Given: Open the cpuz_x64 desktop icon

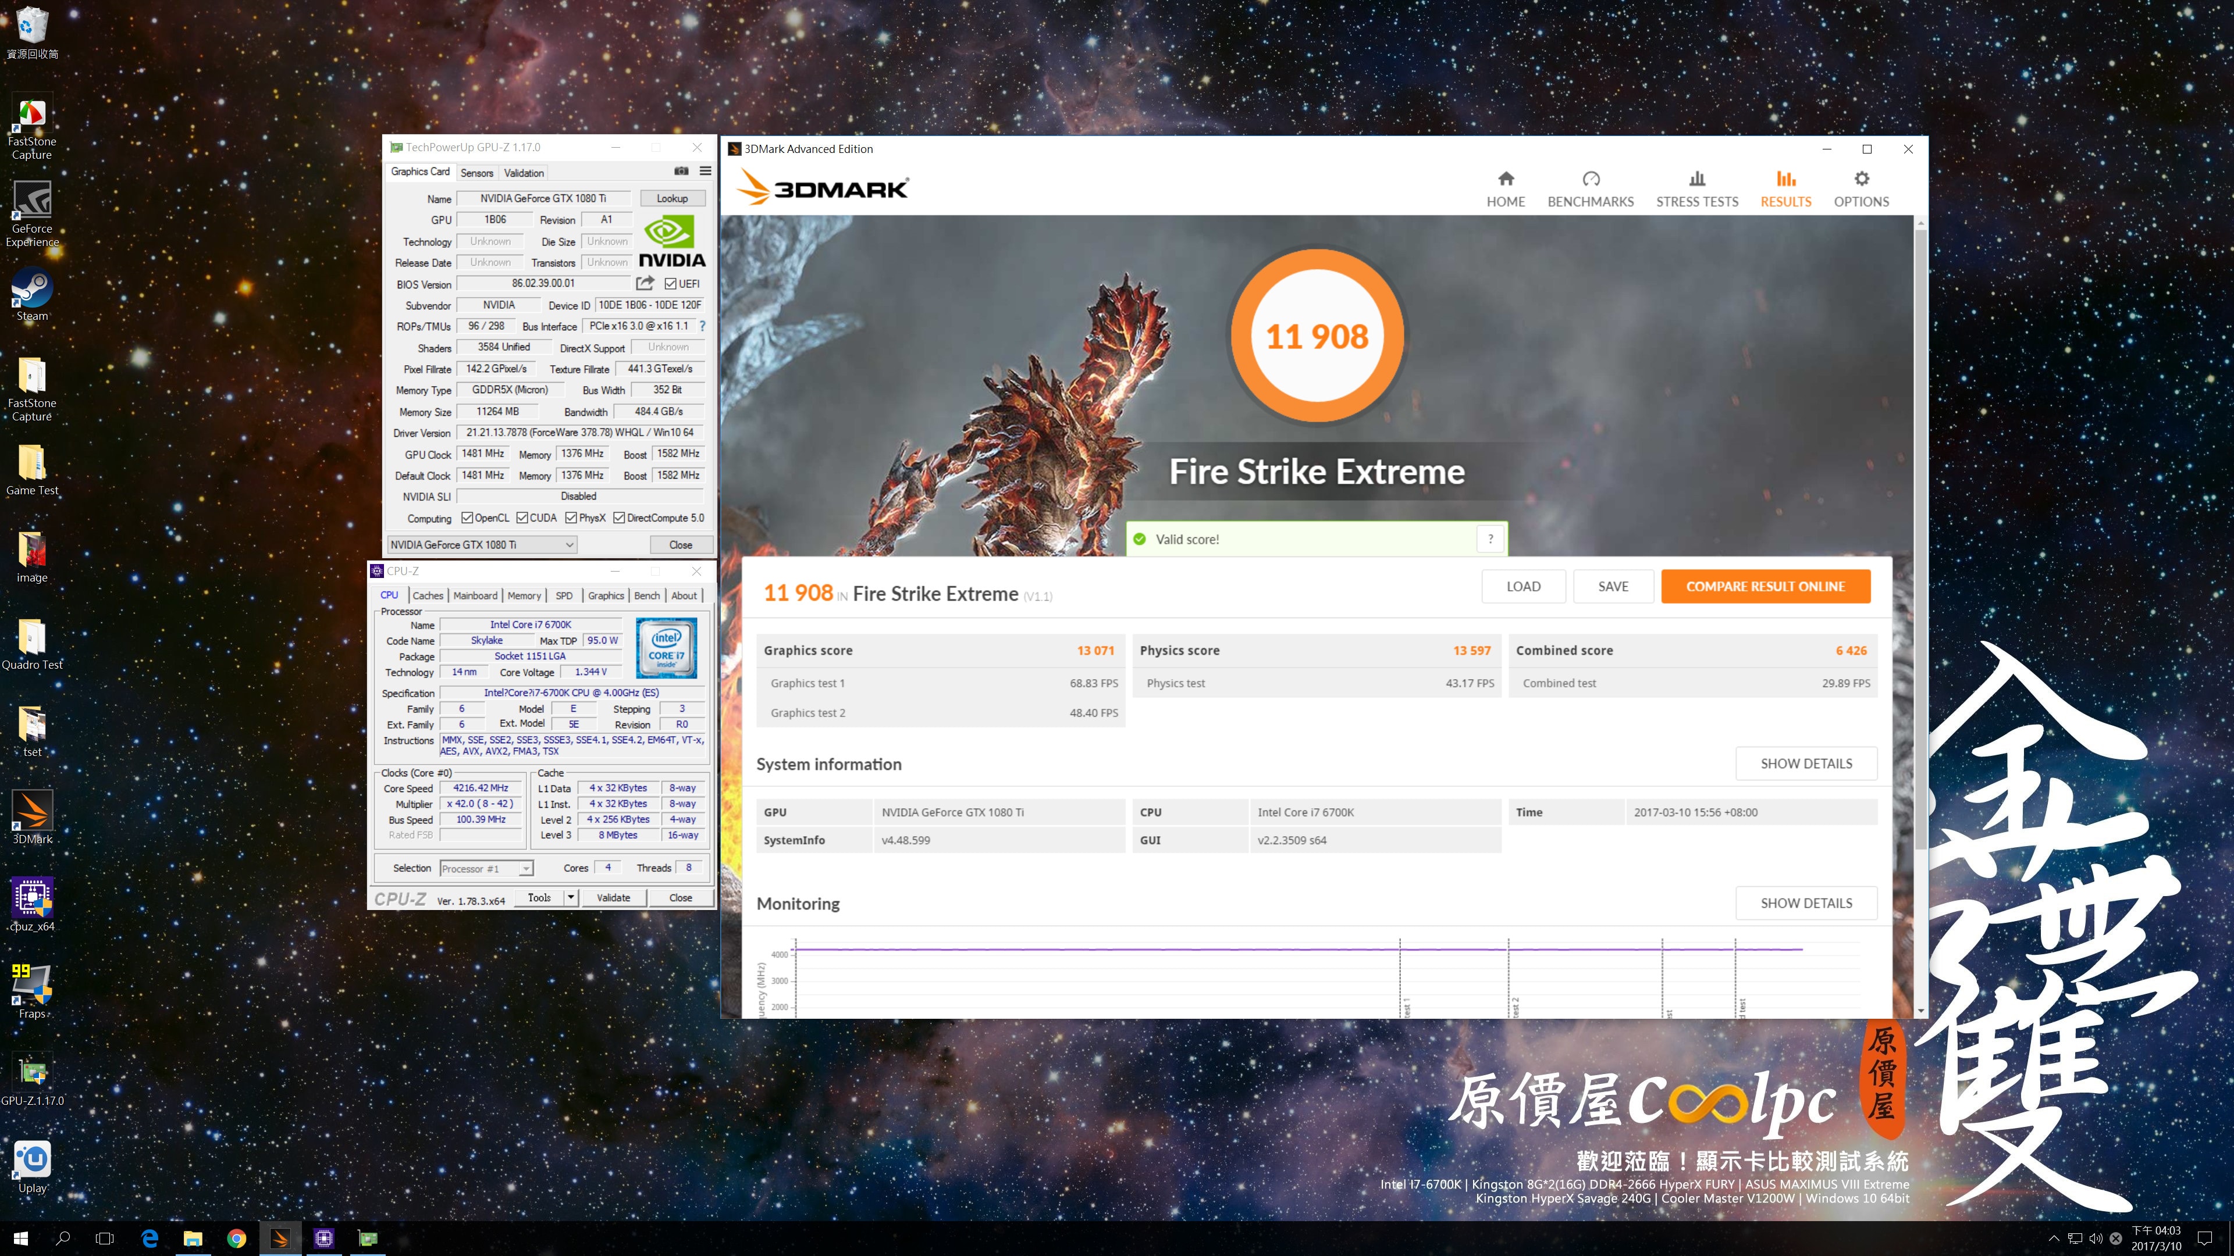Looking at the screenshot, I should [32, 905].
